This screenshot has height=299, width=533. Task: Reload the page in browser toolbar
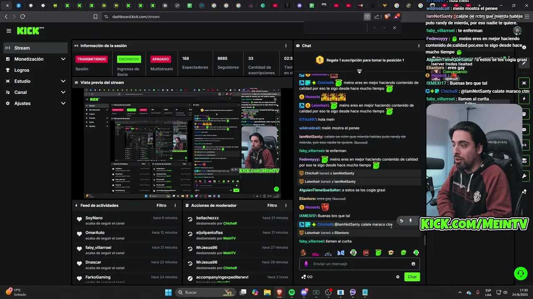(22, 17)
